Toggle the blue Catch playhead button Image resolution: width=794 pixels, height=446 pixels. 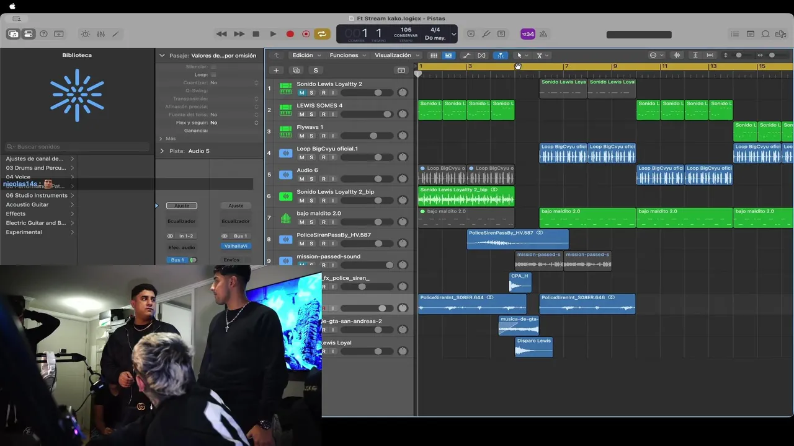[x=501, y=55]
